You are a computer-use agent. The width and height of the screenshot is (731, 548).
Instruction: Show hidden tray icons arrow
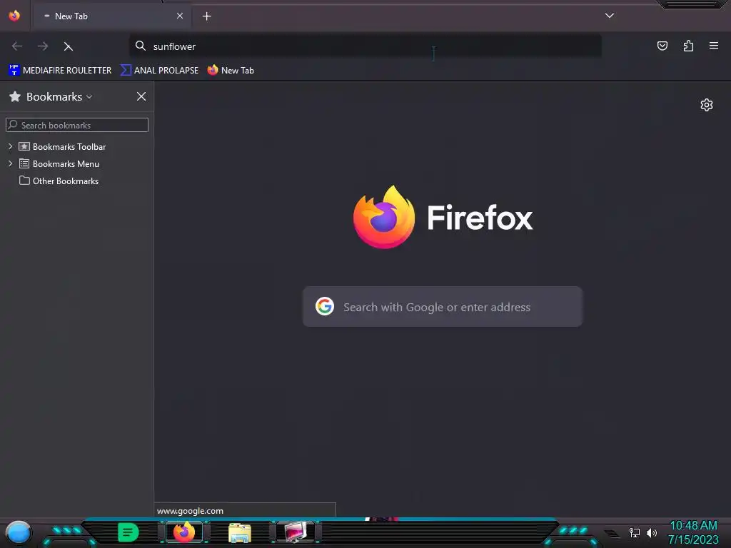(x=612, y=533)
